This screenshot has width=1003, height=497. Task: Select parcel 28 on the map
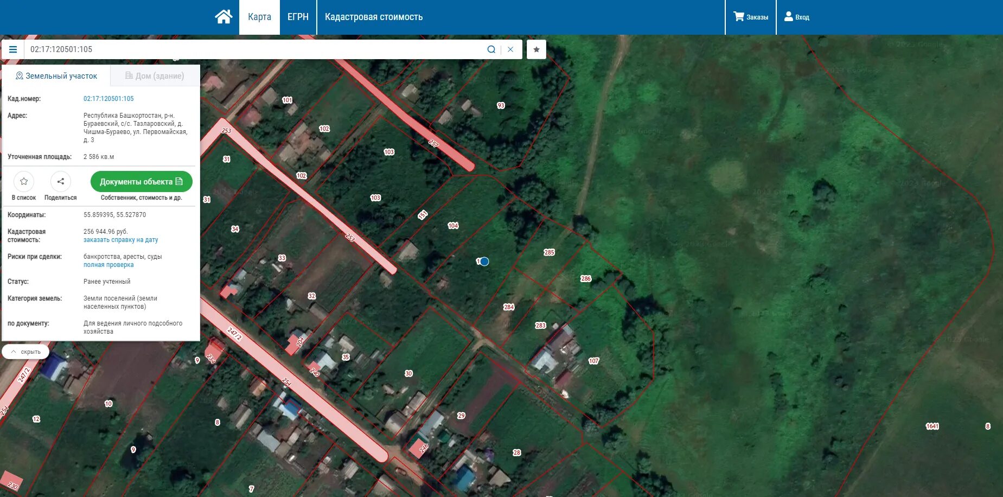coord(516,453)
